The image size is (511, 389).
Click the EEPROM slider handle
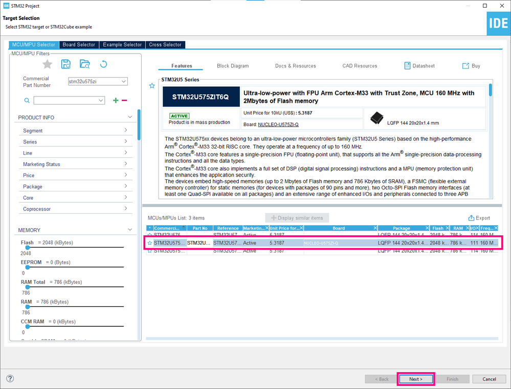click(28, 267)
